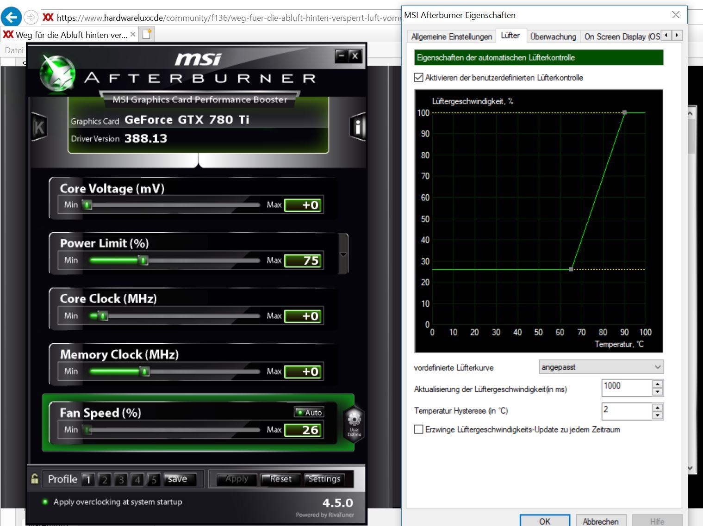Click the Core Clock value box
Viewport: 703px width, 526px height.
[x=304, y=316]
